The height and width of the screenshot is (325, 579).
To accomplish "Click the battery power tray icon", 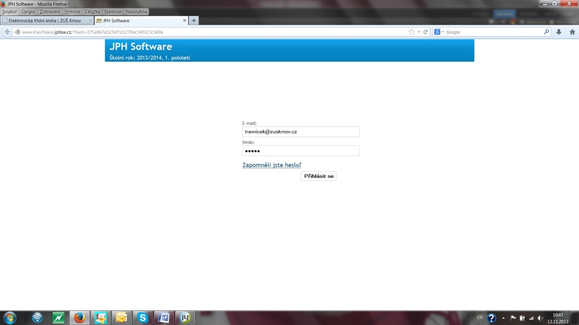I will pos(522,318).
